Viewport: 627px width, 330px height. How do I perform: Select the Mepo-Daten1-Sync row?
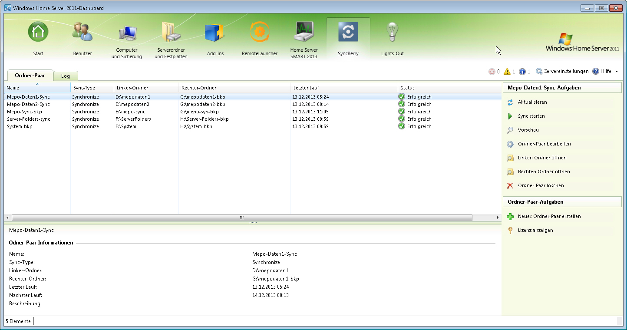point(253,97)
